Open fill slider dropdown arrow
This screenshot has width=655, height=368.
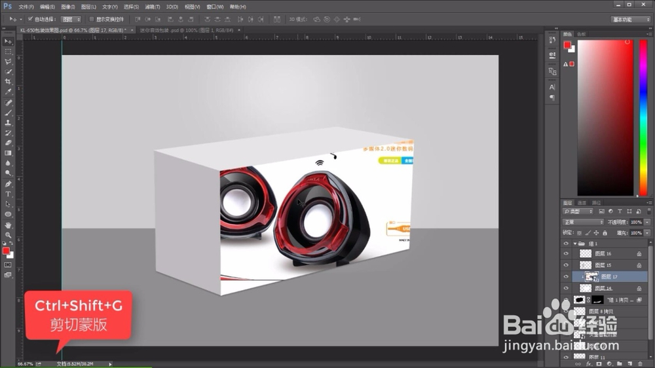pyautogui.click(x=647, y=233)
